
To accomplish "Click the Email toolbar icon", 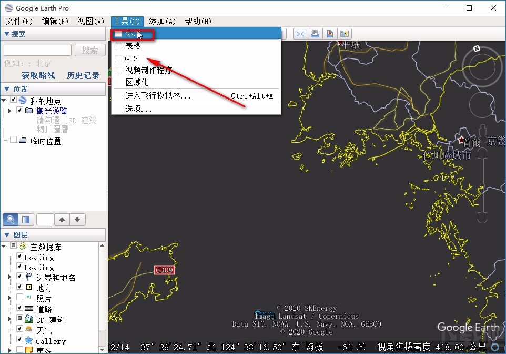I will coord(300,34).
